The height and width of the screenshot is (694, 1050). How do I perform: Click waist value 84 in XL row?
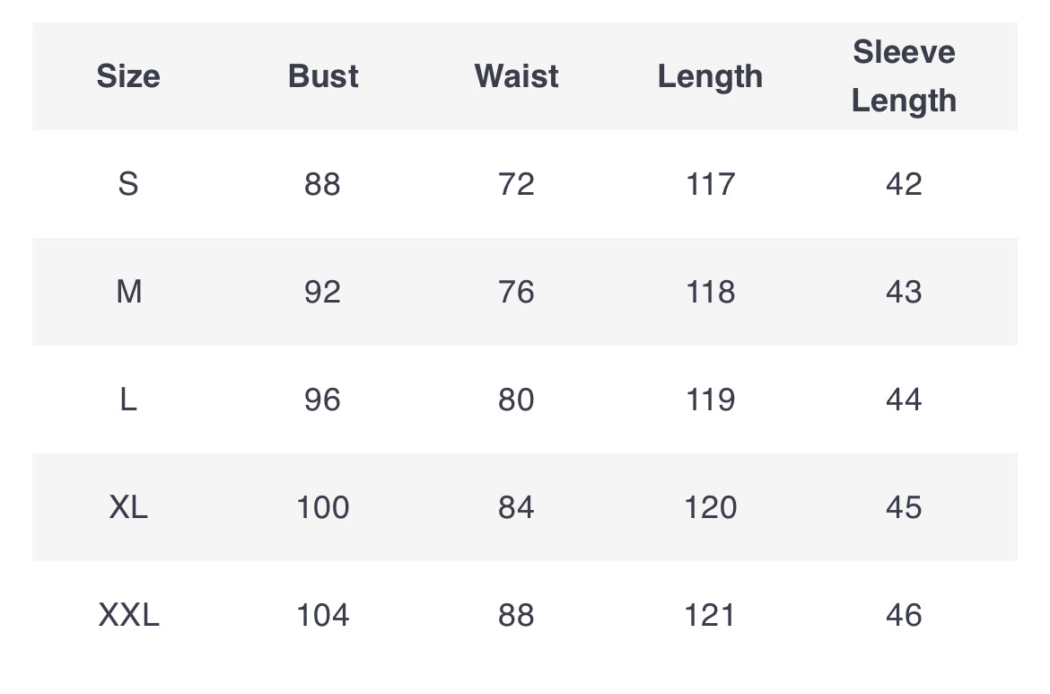pyautogui.click(x=516, y=507)
